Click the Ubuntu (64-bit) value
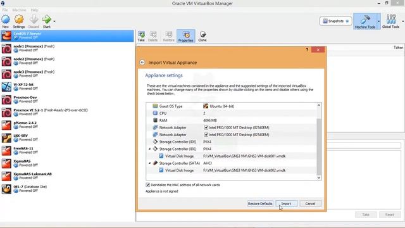405x228 pixels. point(221,106)
